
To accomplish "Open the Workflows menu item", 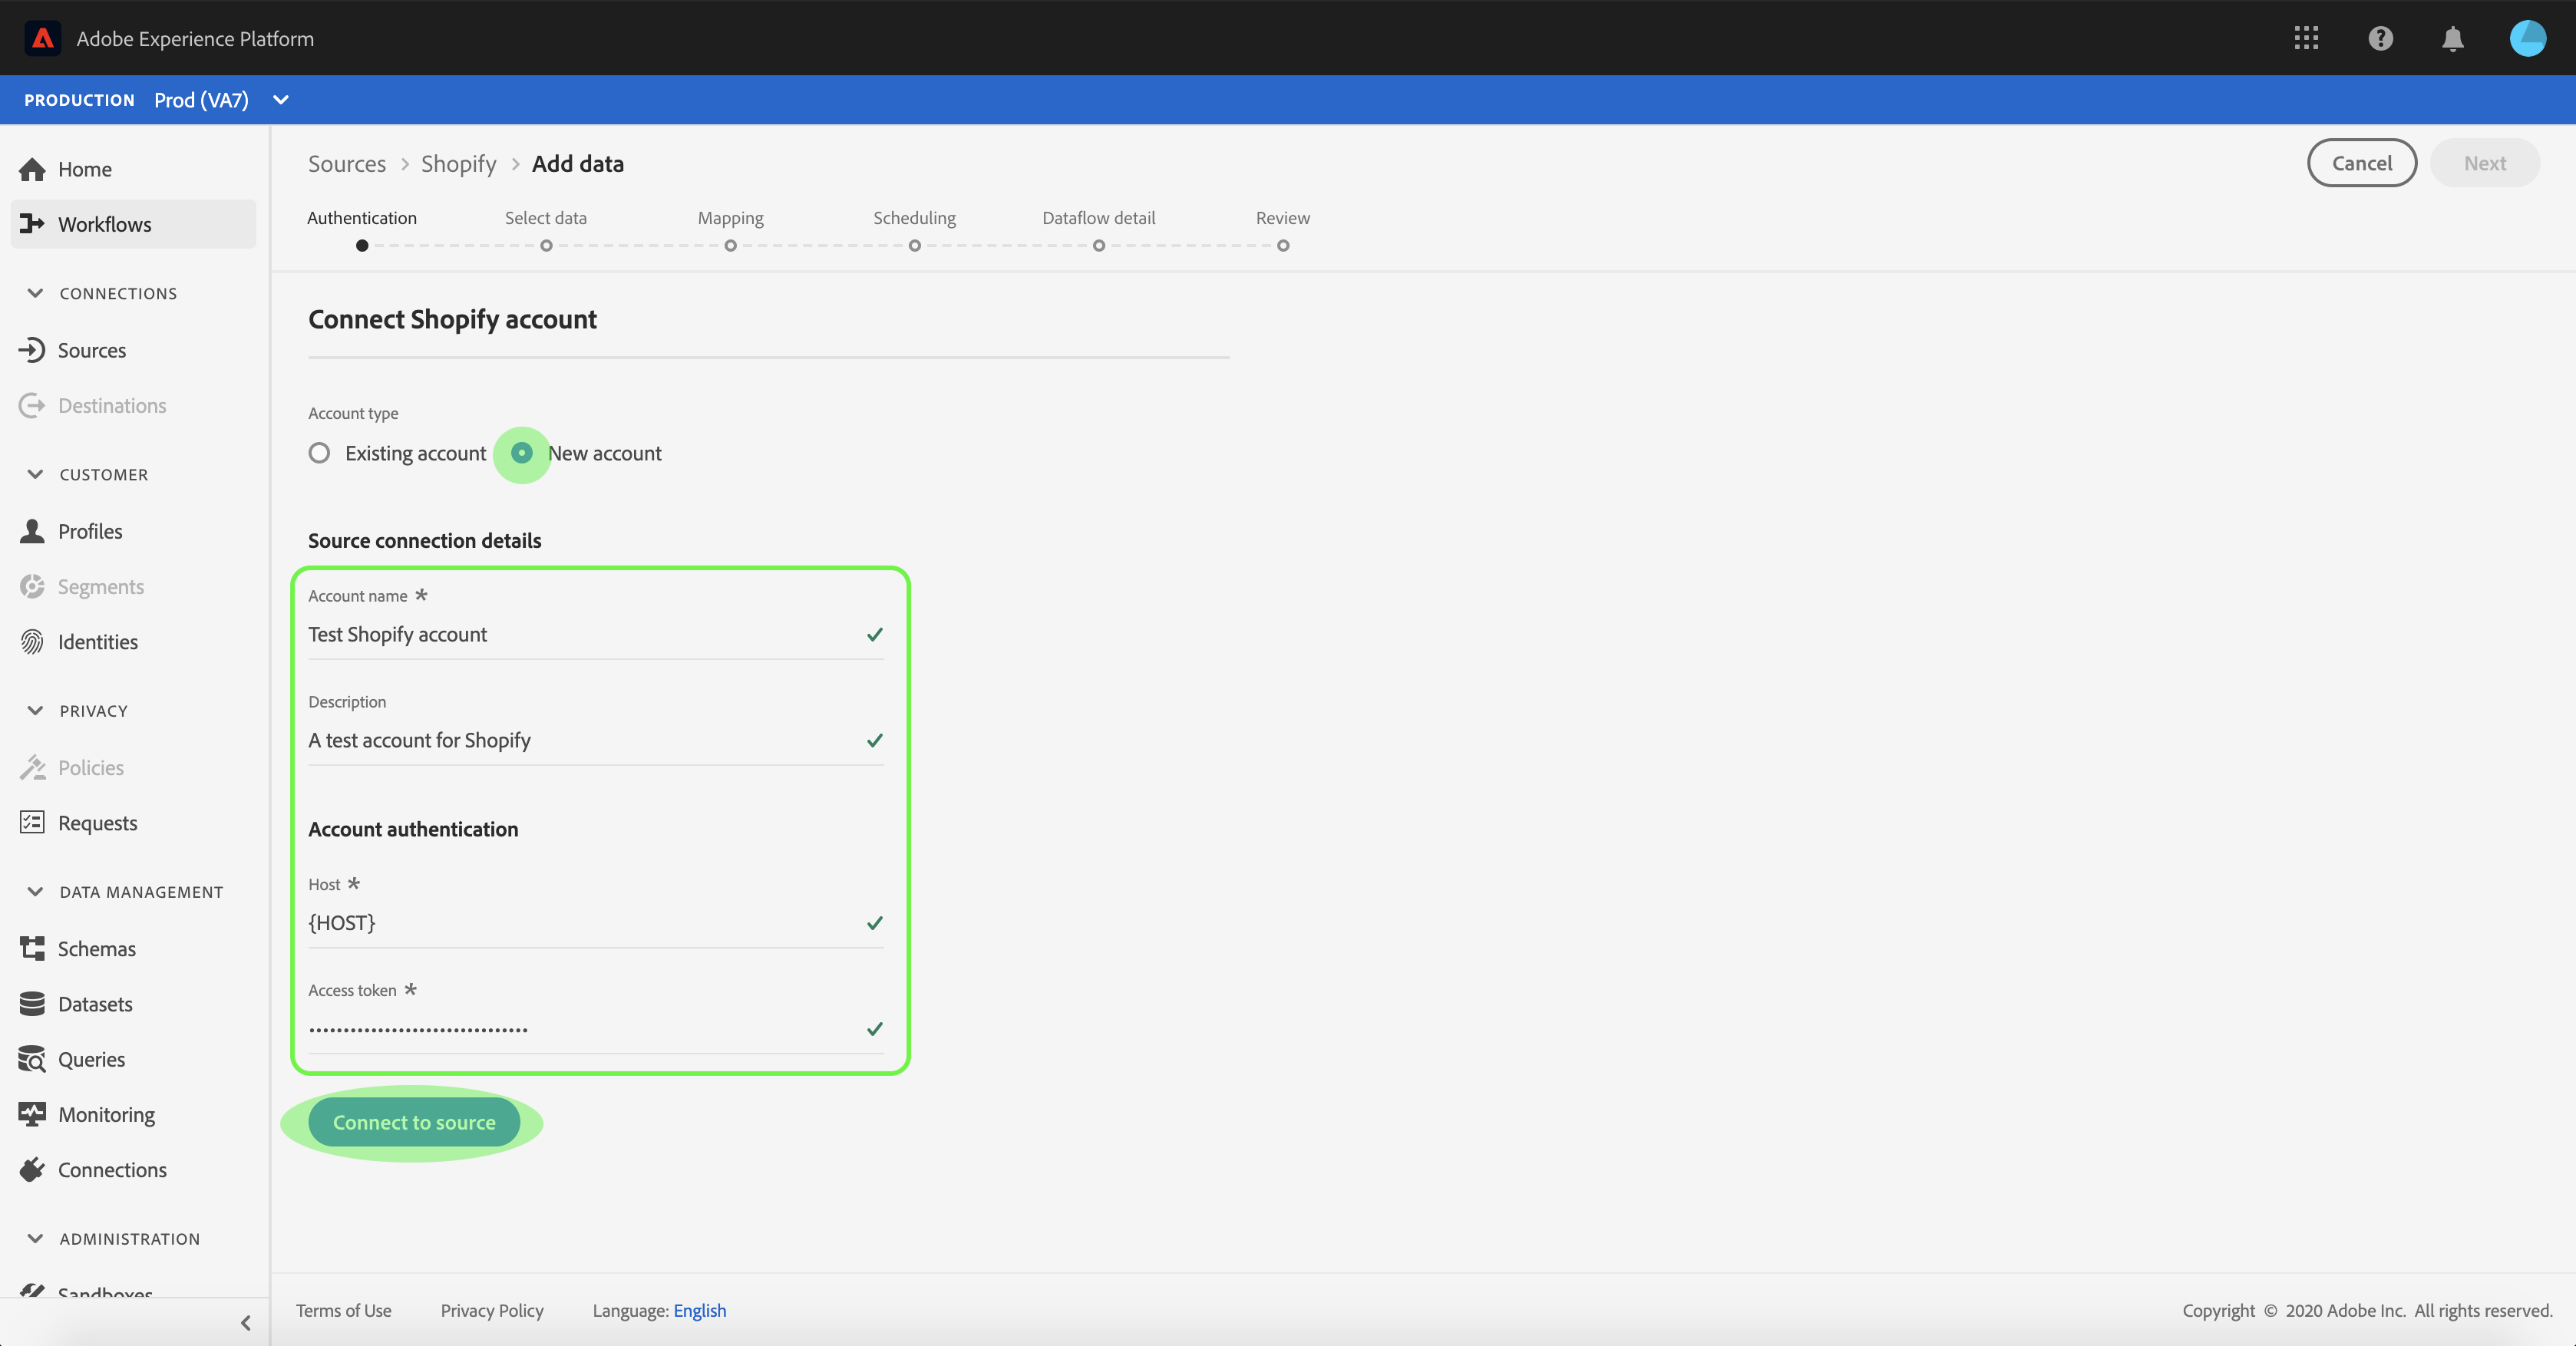I will tap(104, 224).
